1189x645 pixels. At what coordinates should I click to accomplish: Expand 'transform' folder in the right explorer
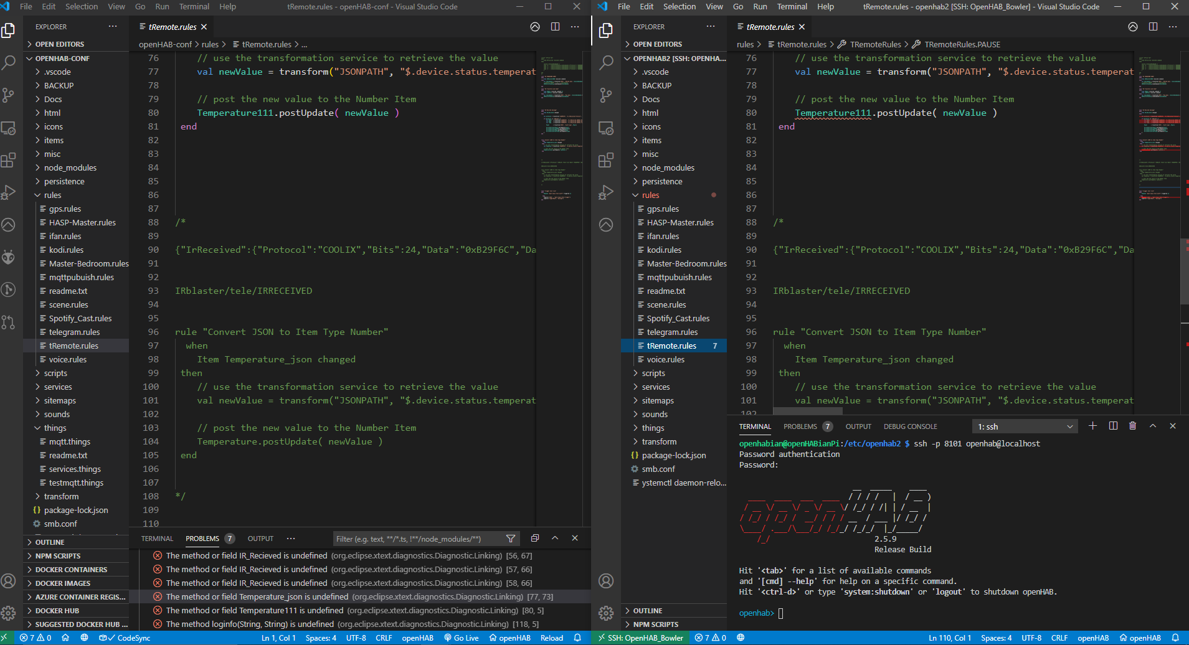659,441
